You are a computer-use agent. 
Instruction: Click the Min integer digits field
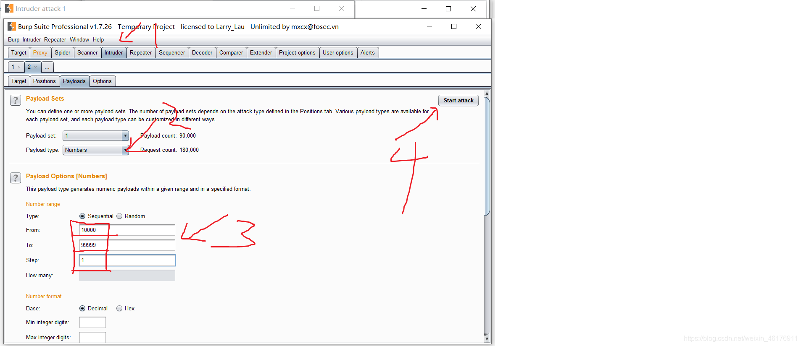coord(92,322)
